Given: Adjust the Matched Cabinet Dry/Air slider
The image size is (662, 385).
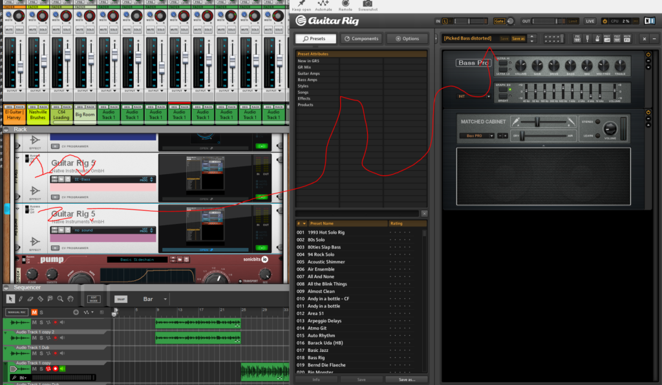Looking at the screenshot, I should pos(522,136).
